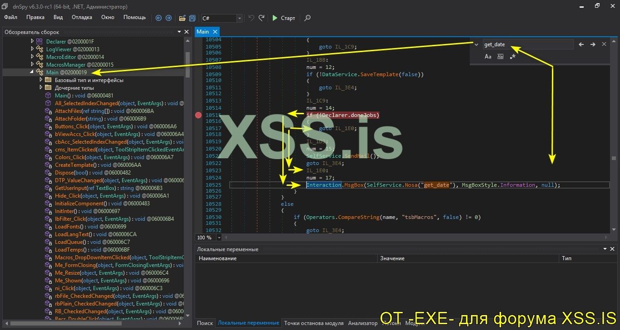Click the method icon beside LoadFonts()
The image size is (620, 330).
(x=48, y=226)
